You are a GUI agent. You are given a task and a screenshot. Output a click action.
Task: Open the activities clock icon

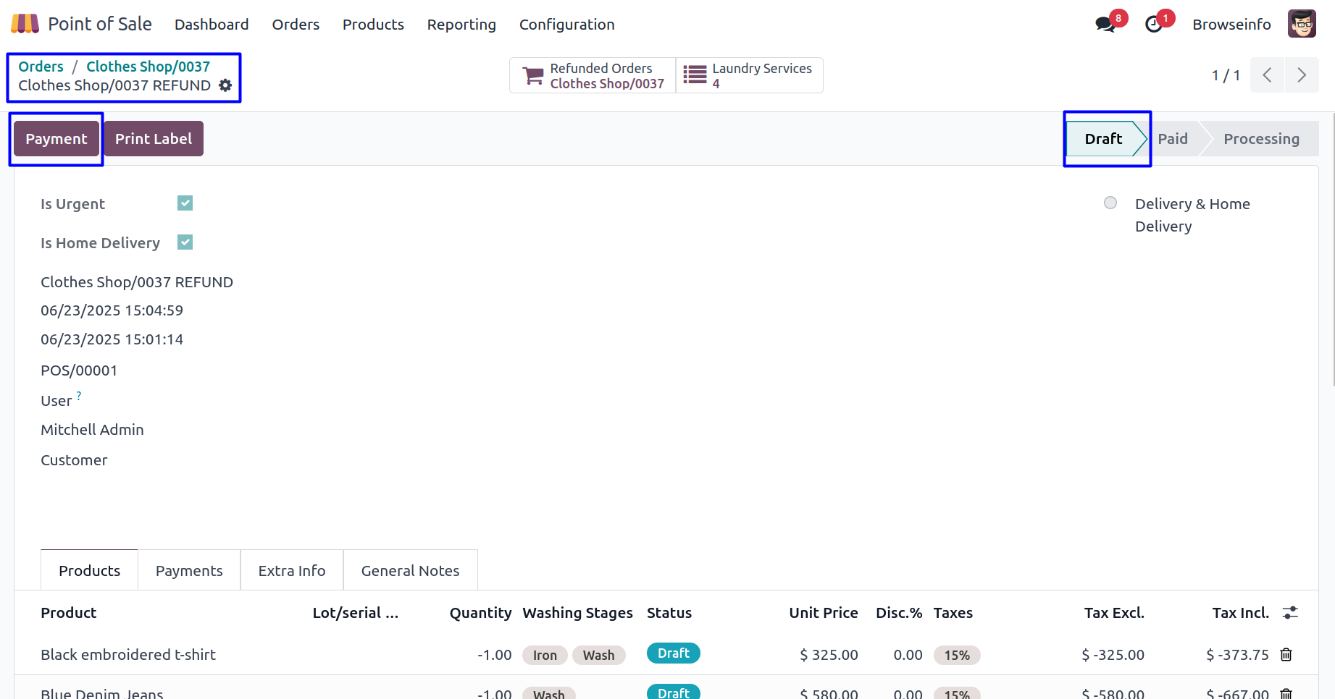(x=1154, y=25)
